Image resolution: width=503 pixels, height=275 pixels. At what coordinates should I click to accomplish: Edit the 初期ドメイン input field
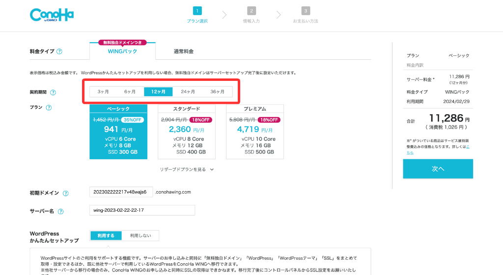click(121, 192)
